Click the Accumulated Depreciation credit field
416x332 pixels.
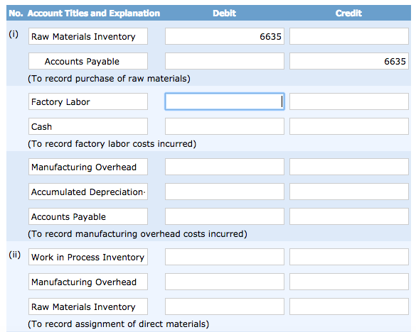[349, 192]
